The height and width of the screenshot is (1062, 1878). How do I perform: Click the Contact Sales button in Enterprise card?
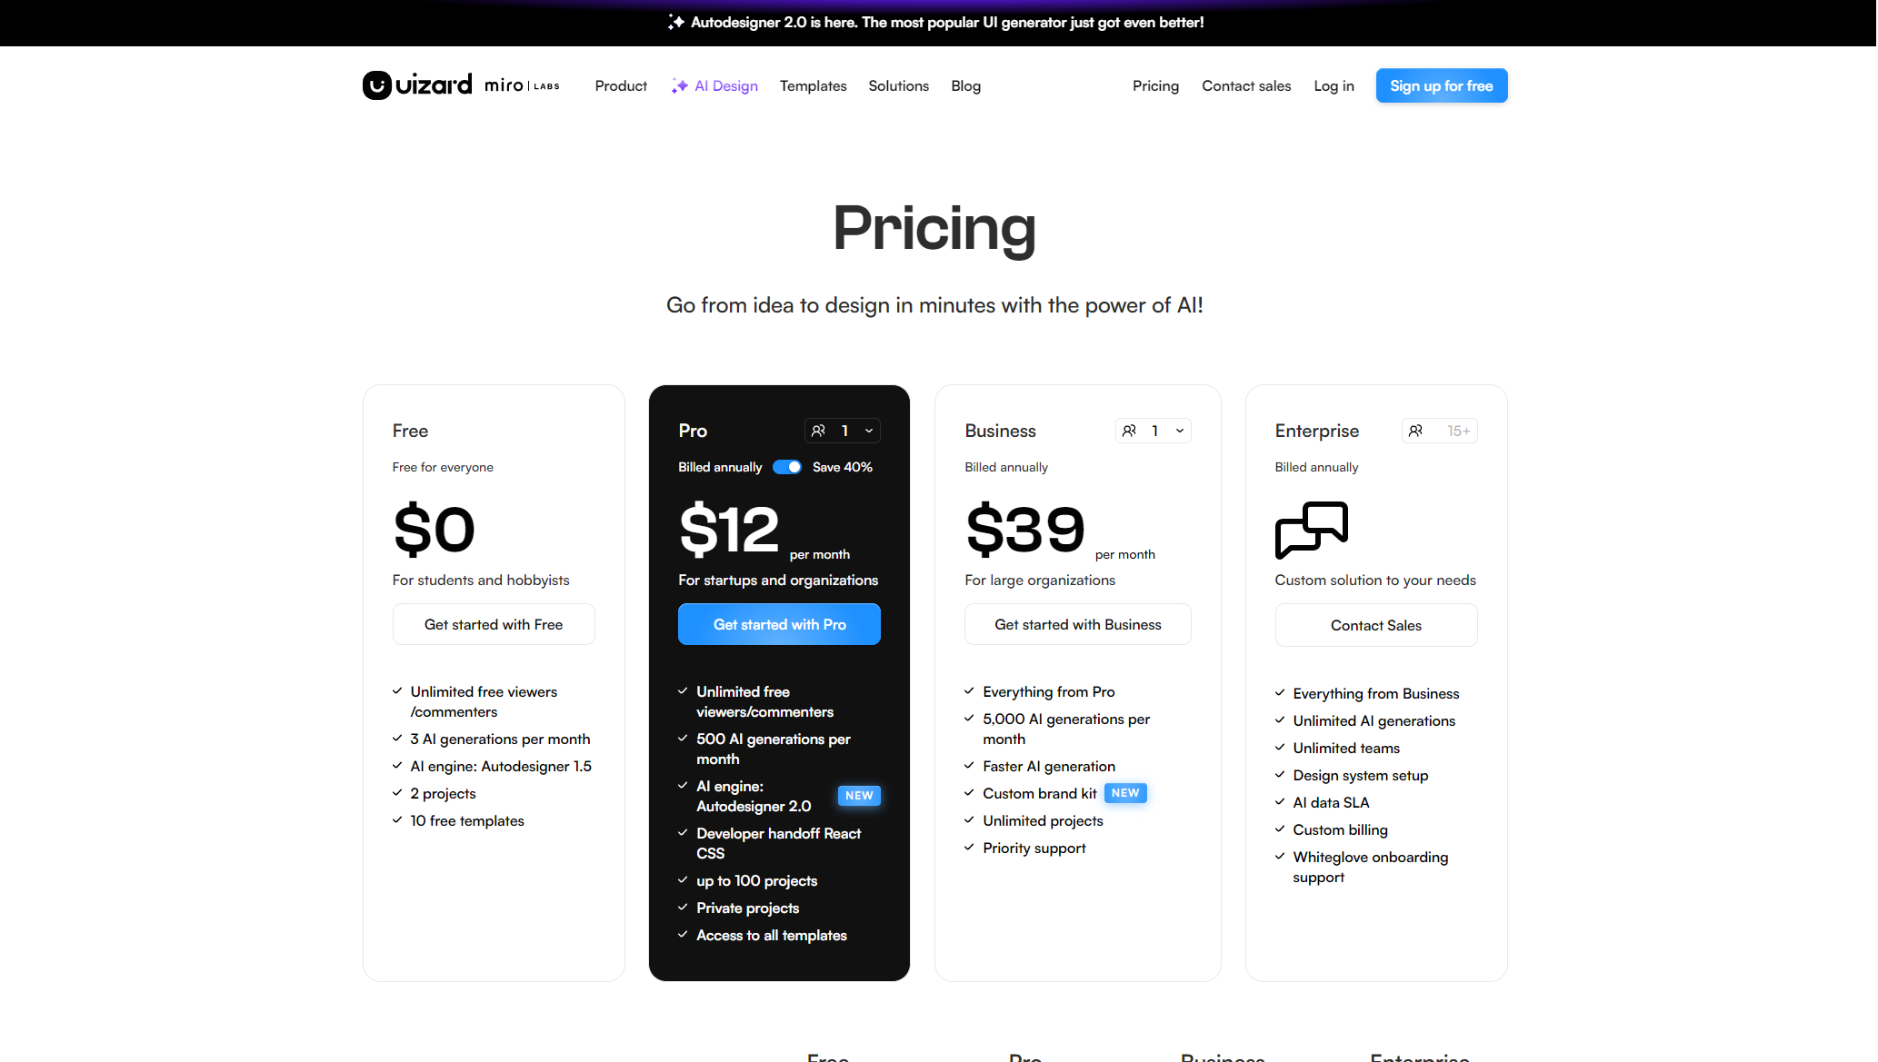tap(1375, 625)
